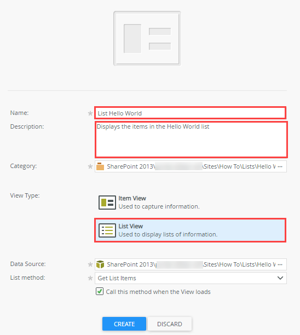
Task: Select the Item View option
Action: click(x=190, y=203)
